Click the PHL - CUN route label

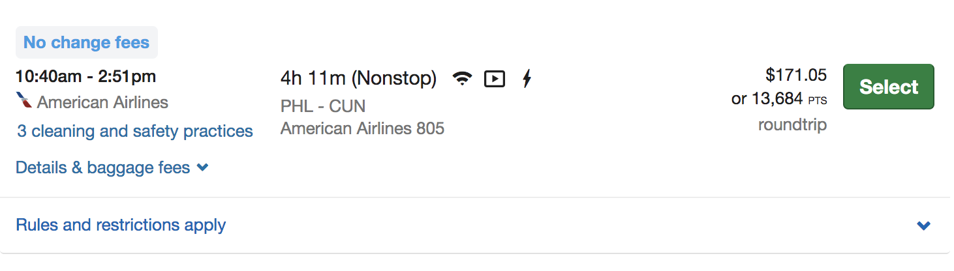click(x=323, y=106)
